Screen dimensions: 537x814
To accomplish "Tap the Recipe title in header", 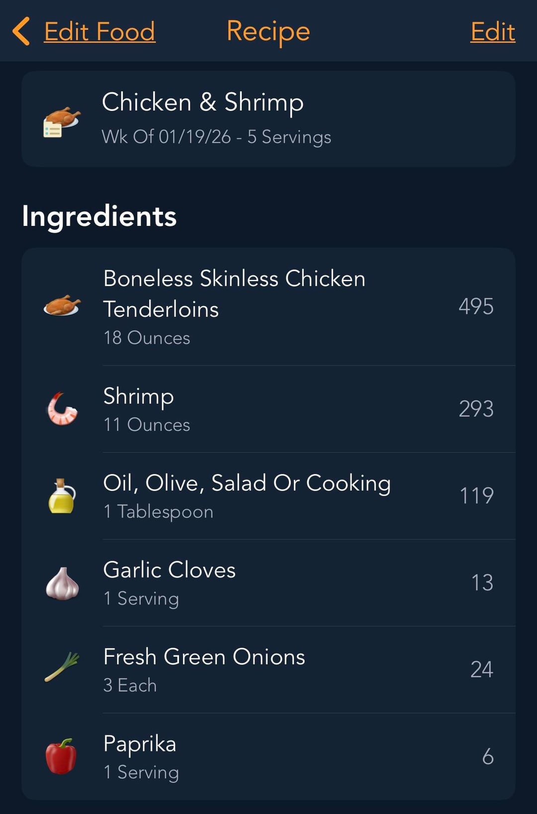I will click(268, 31).
